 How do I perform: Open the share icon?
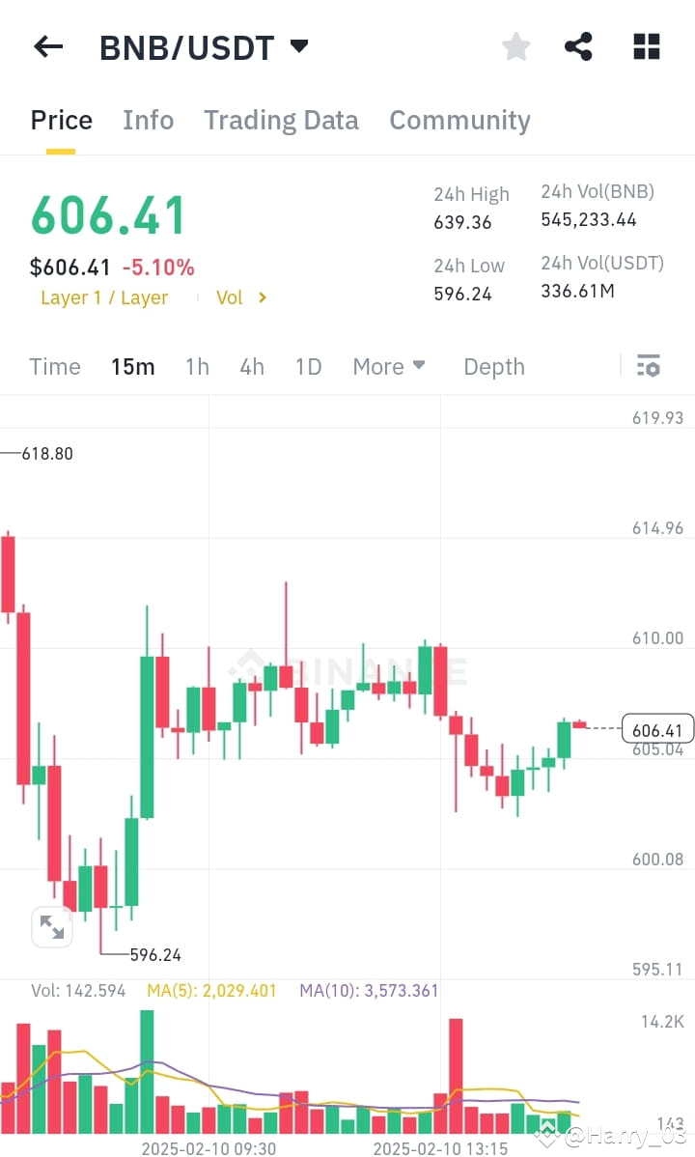point(578,45)
